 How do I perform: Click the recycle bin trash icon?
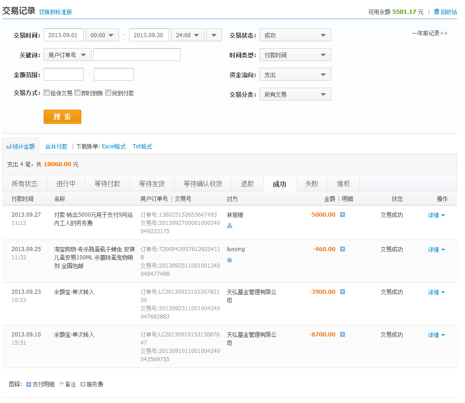pos(437,12)
